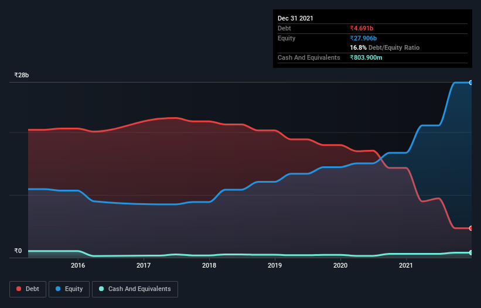The height and width of the screenshot is (308, 481).
Task: Click the Cash And Equivalents tooltip label
Action: pyautogui.click(x=309, y=57)
